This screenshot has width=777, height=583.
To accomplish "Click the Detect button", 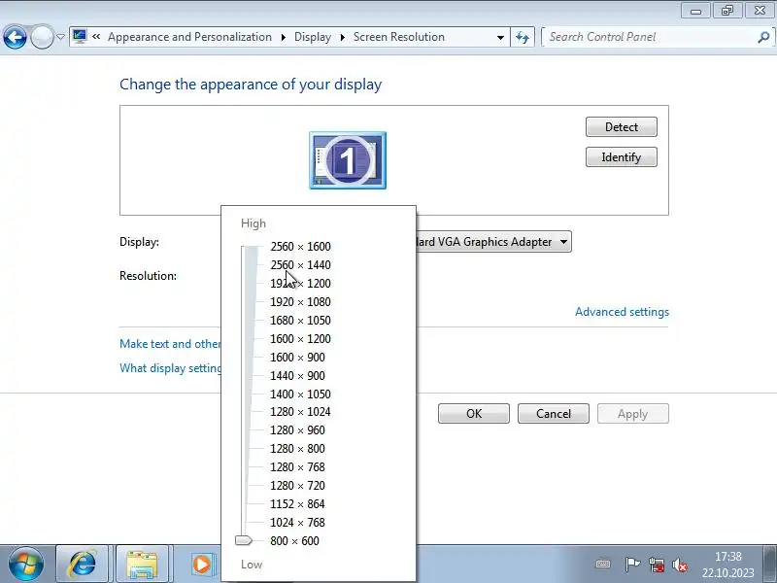I will tap(622, 127).
